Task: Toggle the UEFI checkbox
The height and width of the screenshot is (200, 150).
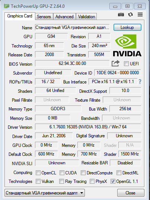Action: click(x=126, y=63)
